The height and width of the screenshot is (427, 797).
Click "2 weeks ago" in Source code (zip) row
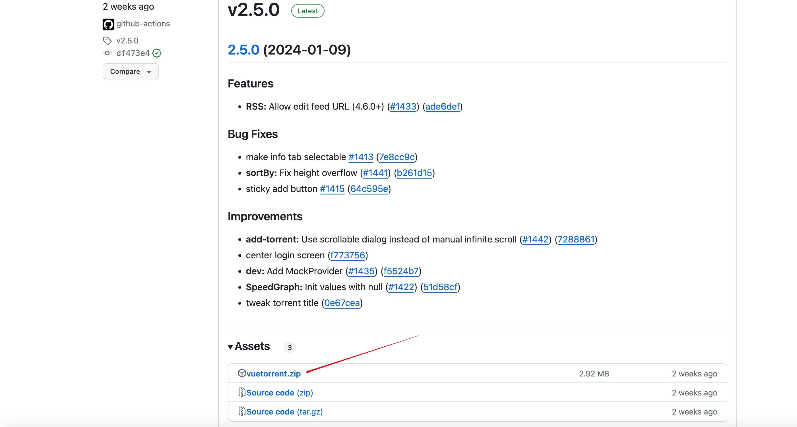(695, 393)
